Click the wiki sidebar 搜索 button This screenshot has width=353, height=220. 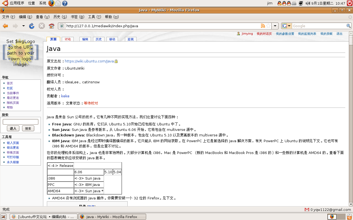tap(28, 128)
